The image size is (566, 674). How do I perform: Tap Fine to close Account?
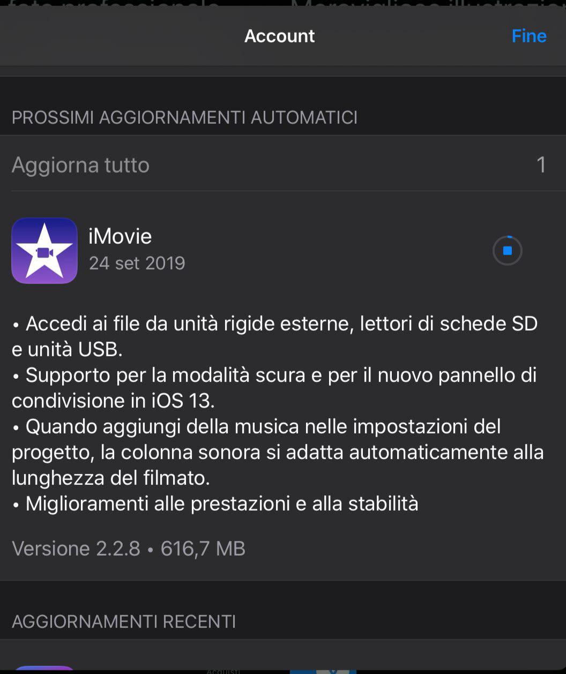pos(528,36)
